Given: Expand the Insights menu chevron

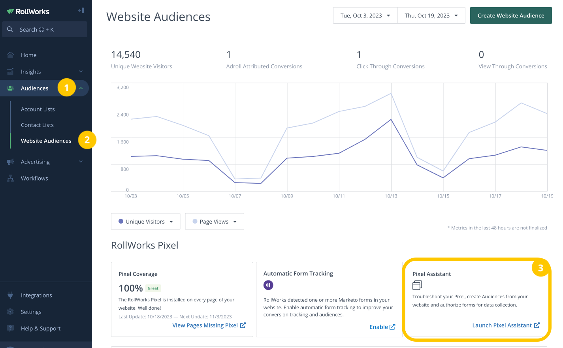Looking at the screenshot, I should (x=81, y=71).
